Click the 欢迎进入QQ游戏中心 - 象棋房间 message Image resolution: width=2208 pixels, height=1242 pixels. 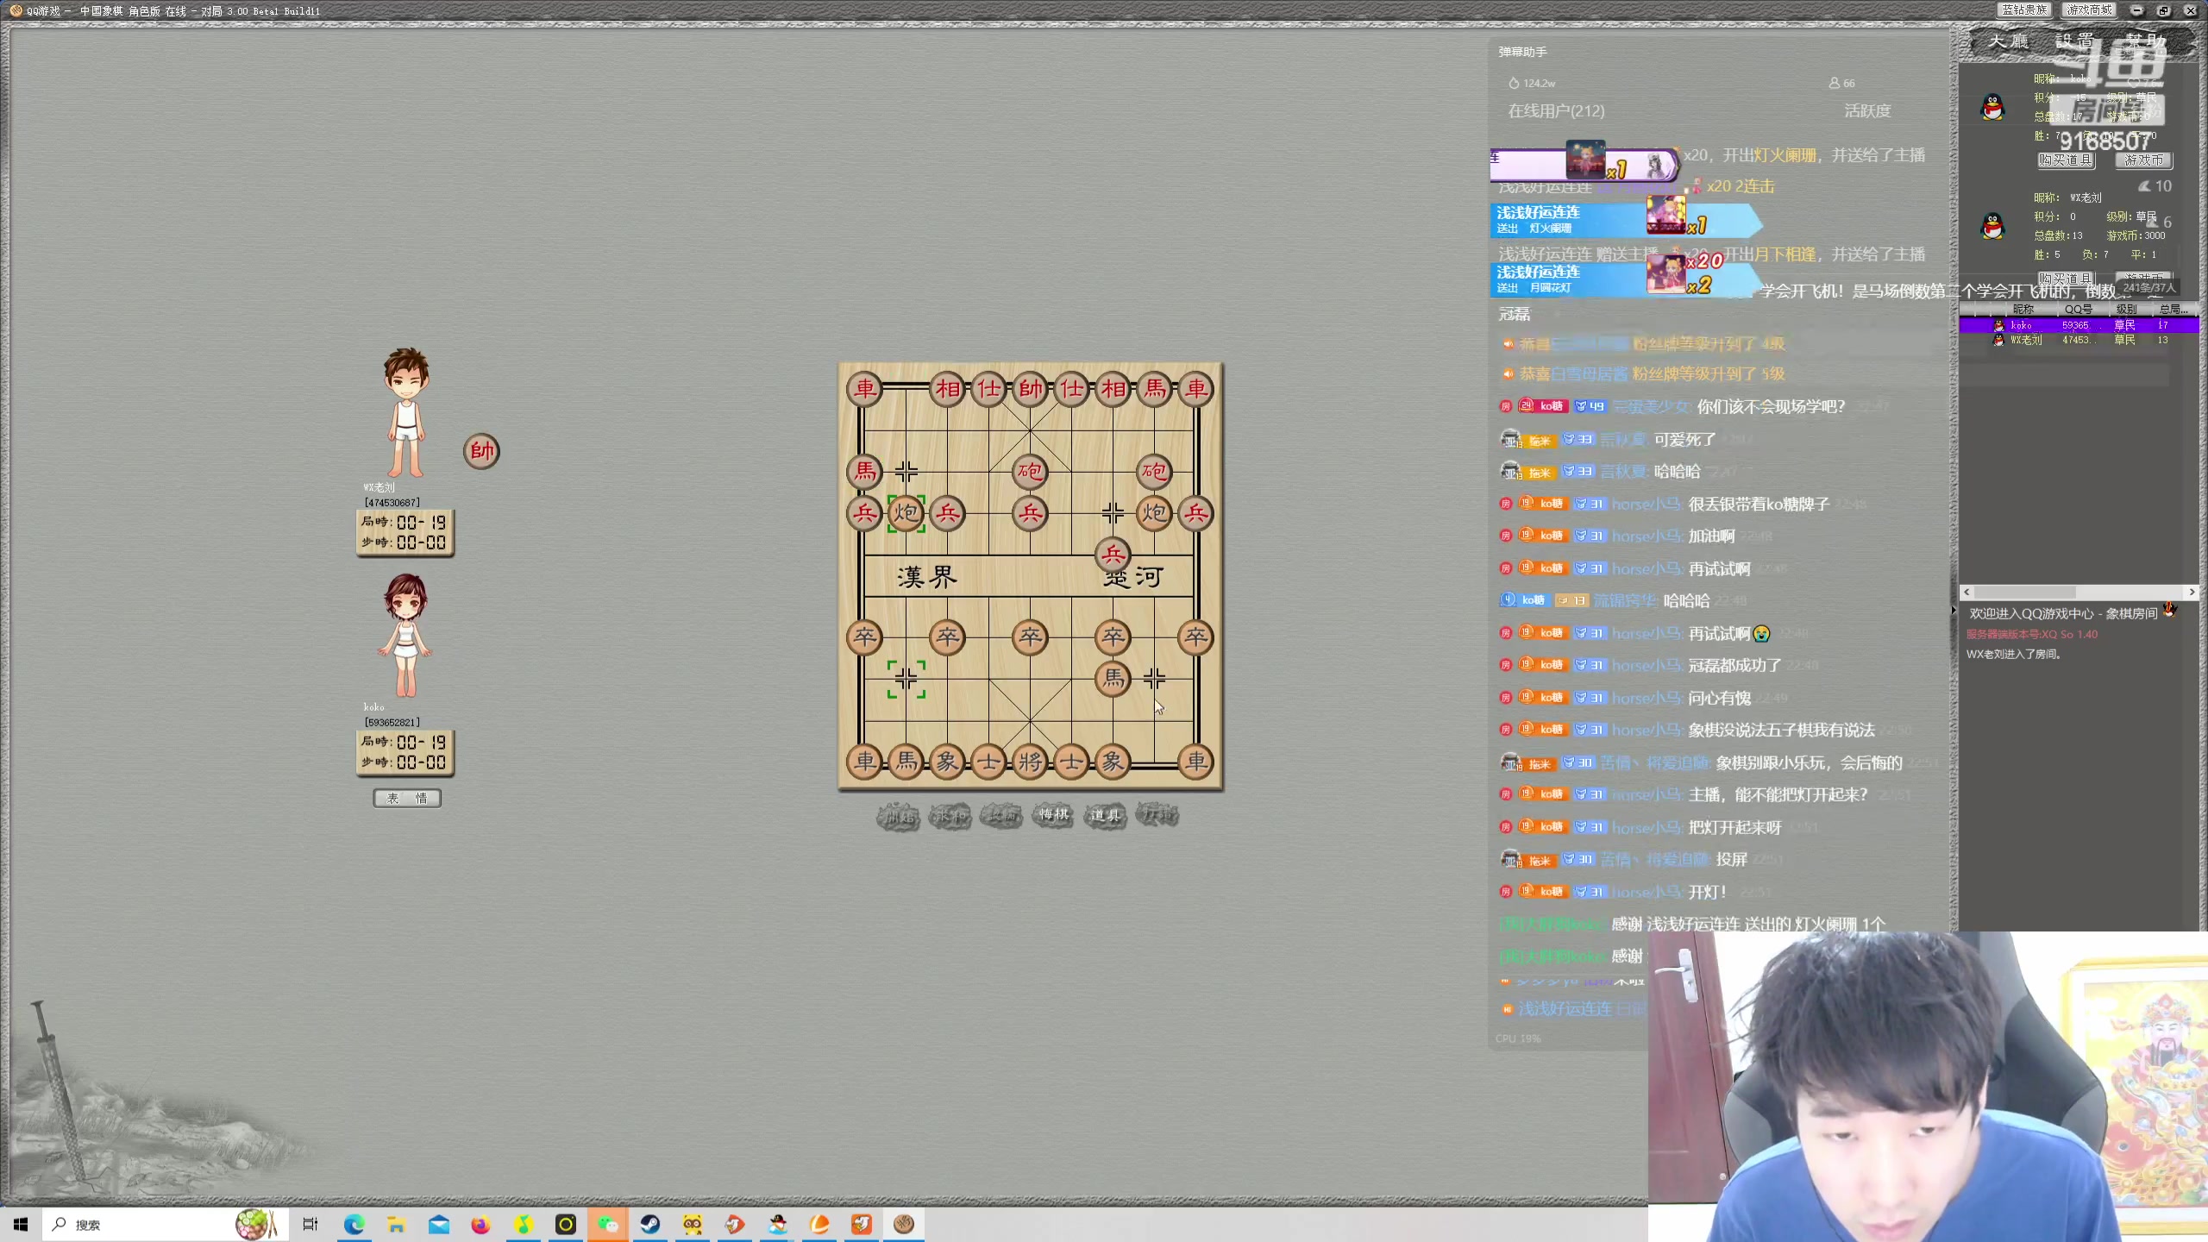(x=2063, y=613)
